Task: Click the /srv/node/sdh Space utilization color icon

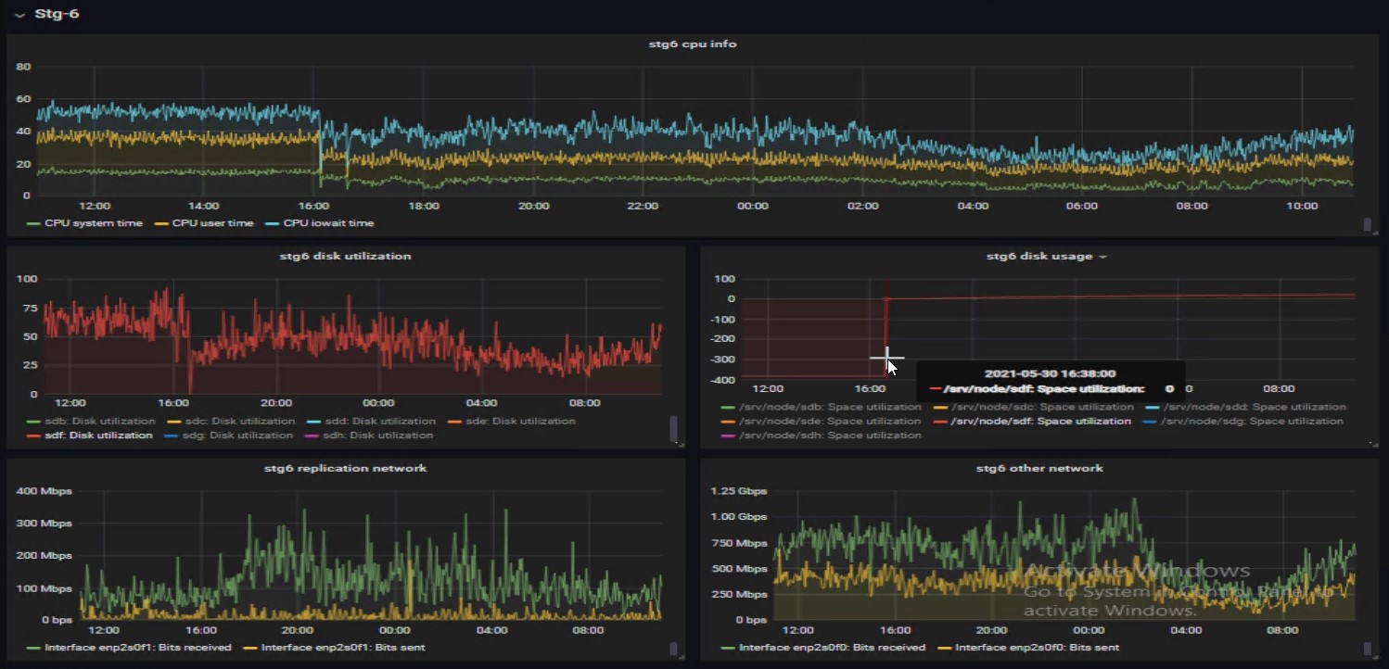Action: pyautogui.click(x=727, y=435)
